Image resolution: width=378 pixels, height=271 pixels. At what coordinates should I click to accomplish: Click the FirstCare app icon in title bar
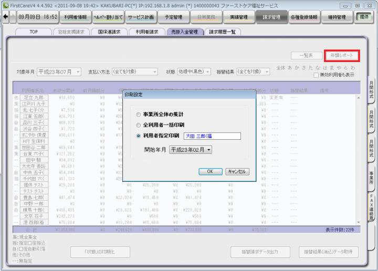5,5
